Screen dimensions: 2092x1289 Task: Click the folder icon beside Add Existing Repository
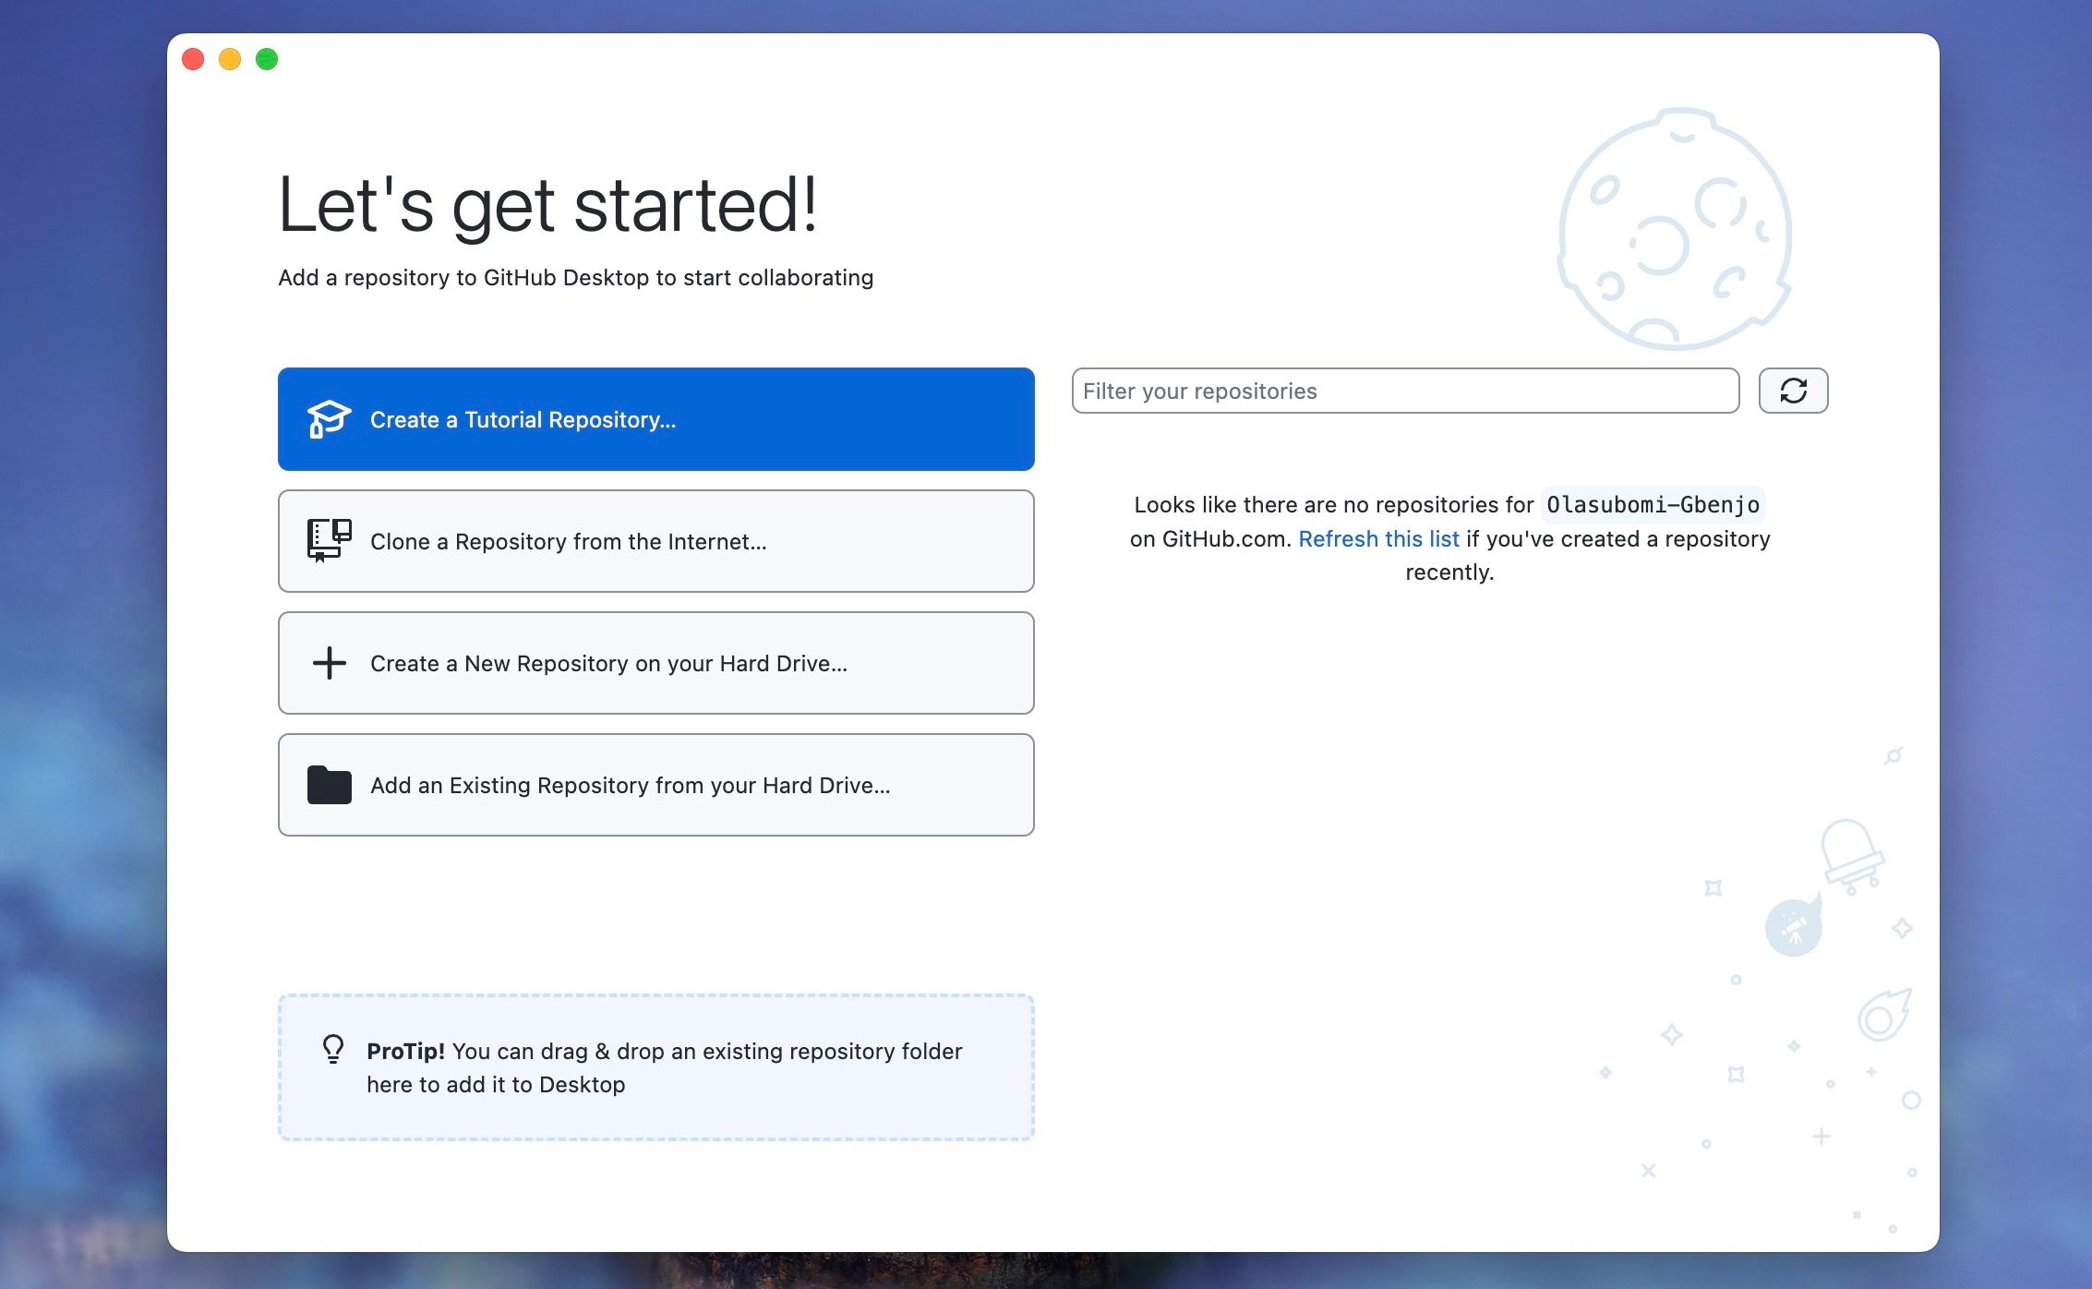pos(328,785)
